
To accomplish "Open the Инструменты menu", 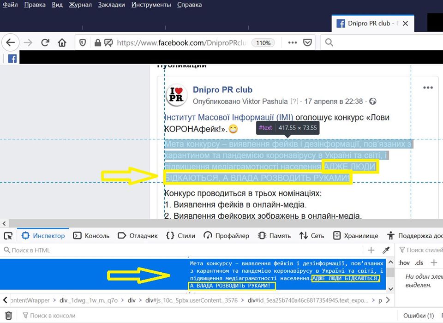I will tap(151, 5).
